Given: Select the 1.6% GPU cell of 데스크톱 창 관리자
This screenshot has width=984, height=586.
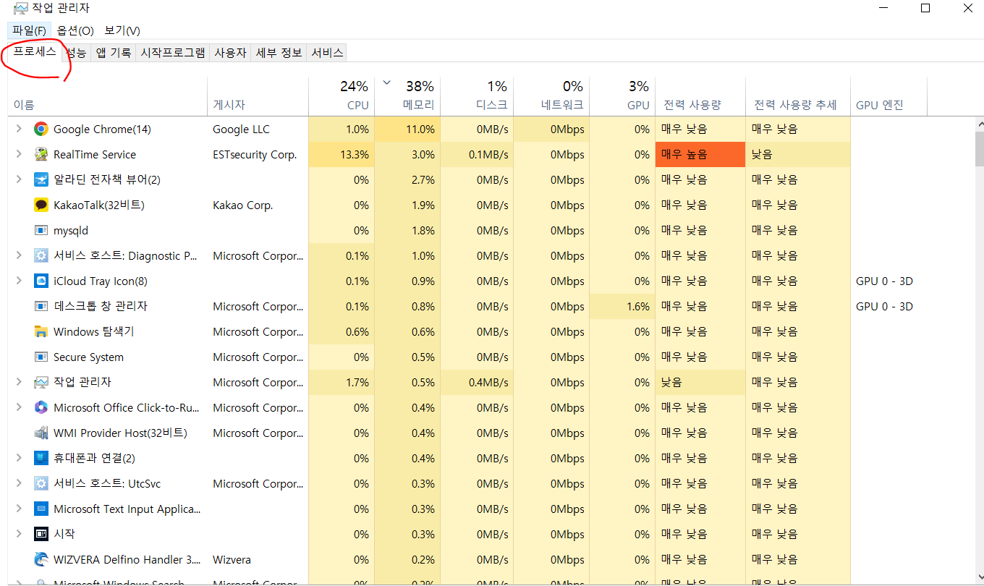Looking at the screenshot, I should [x=622, y=307].
